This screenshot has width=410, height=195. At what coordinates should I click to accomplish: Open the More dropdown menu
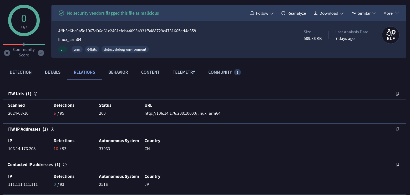[x=391, y=13]
